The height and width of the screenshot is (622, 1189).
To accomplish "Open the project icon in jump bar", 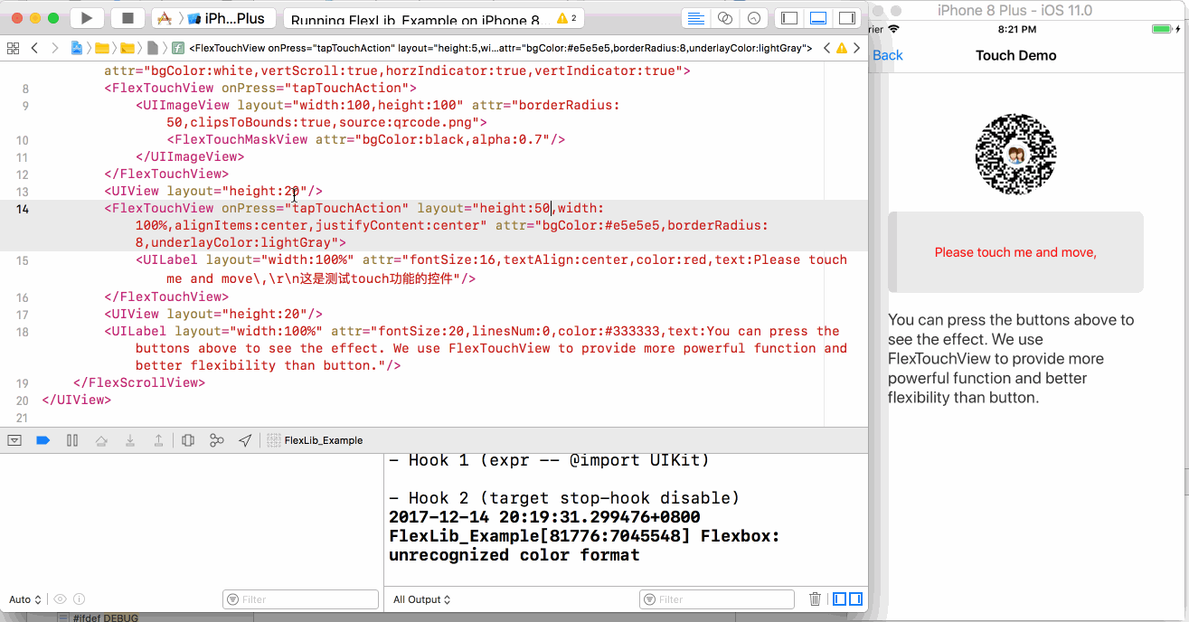I will [x=77, y=48].
